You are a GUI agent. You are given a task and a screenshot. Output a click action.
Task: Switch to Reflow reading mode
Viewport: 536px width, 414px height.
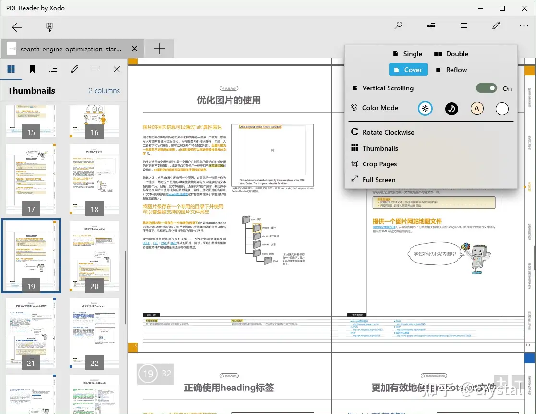[x=451, y=70]
